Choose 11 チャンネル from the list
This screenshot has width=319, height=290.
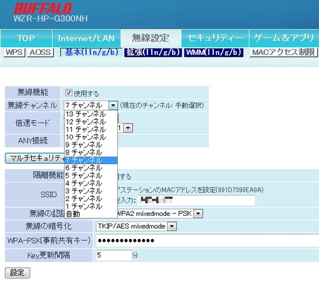point(91,129)
